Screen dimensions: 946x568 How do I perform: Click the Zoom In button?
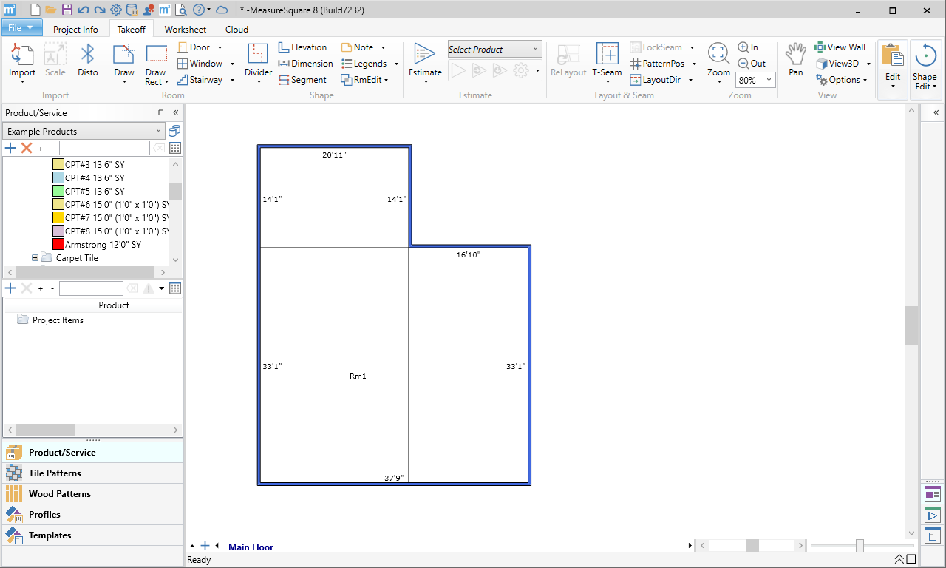pyautogui.click(x=748, y=47)
